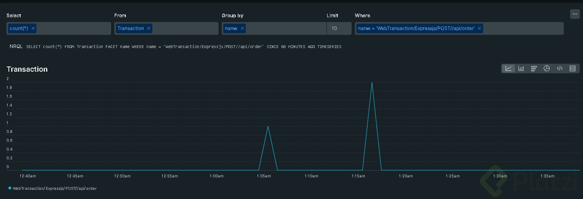
Task: Switch to area chart view
Action: (x=521, y=68)
